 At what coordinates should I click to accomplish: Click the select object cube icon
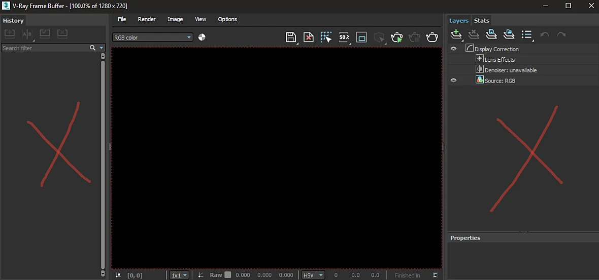(379, 37)
